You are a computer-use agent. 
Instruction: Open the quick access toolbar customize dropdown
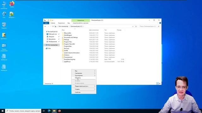pyautogui.click(x=53, y=20)
